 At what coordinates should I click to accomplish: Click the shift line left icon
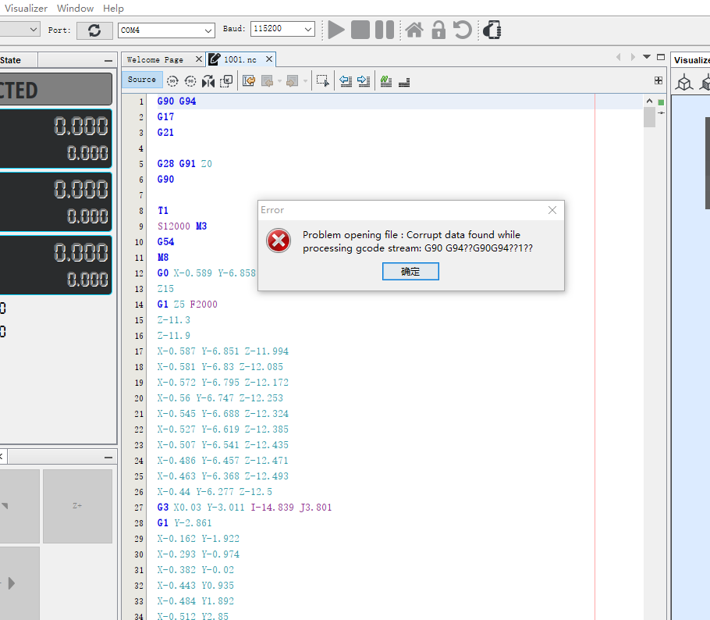[x=346, y=80]
